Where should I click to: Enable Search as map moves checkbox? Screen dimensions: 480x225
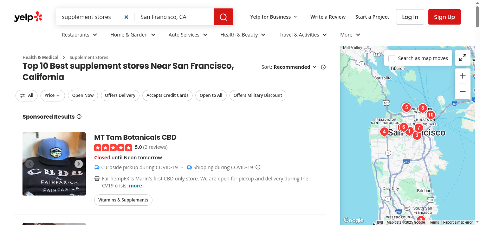pos(392,58)
